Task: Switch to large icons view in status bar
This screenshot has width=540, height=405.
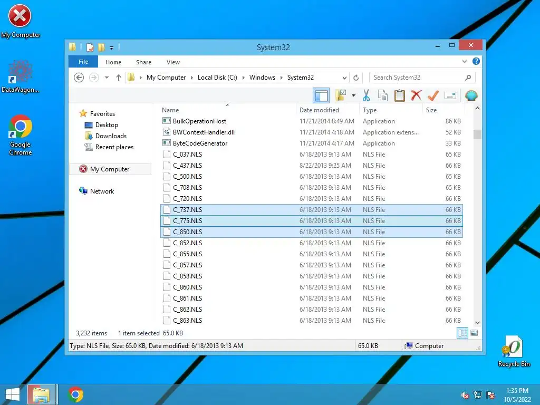Action: click(x=474, y=333)
